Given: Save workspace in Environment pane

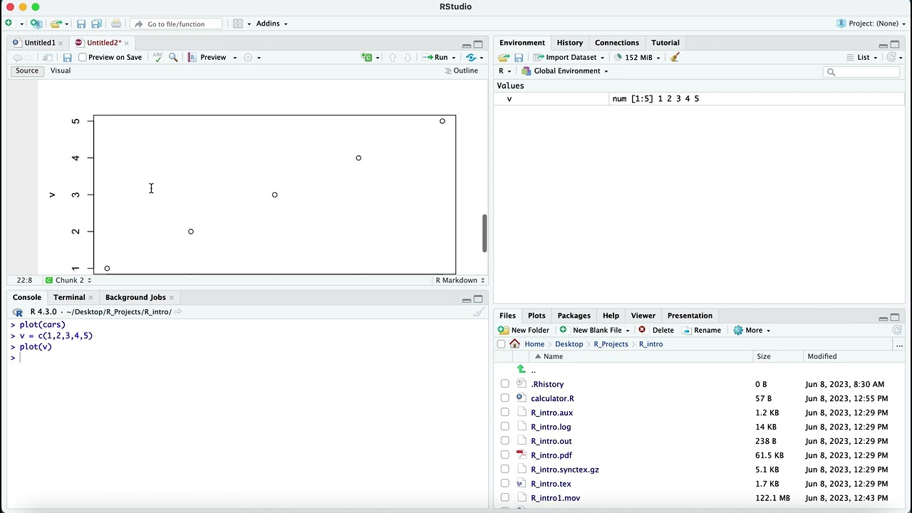Looking at the screenshot, I should tap(519, 57).
